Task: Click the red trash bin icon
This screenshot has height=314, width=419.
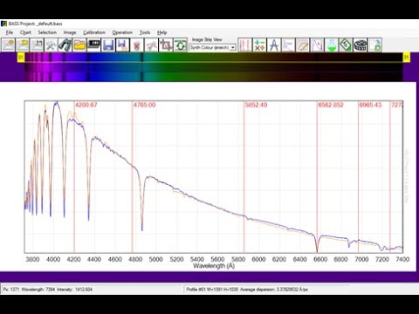Action: [x=136, y=45]
